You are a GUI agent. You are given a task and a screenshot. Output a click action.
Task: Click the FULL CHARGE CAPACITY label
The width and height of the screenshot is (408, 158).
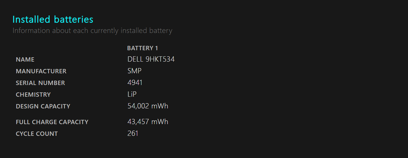52,122
